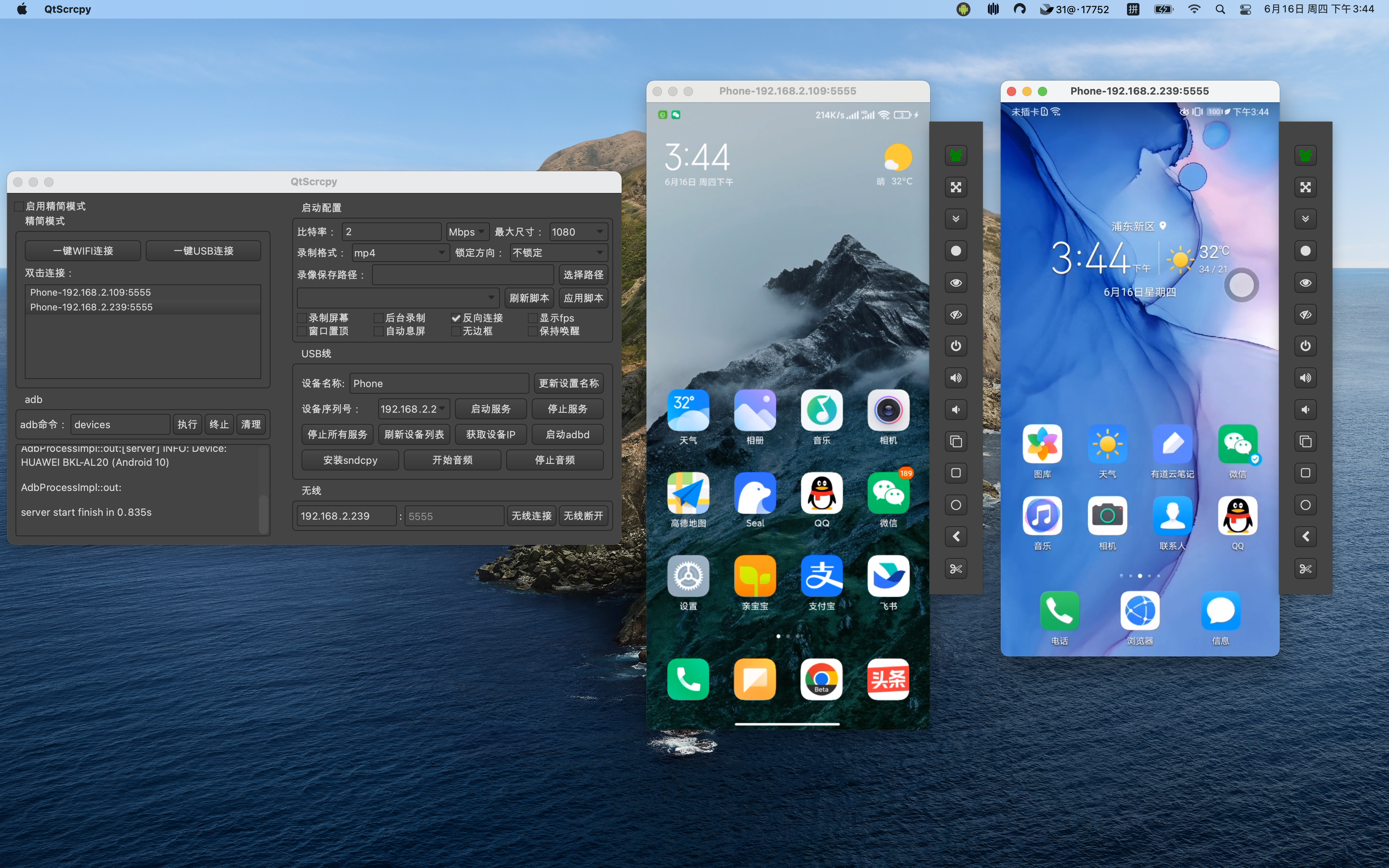Click the 一键WIFI连接 button

click(x=83, y=251)
